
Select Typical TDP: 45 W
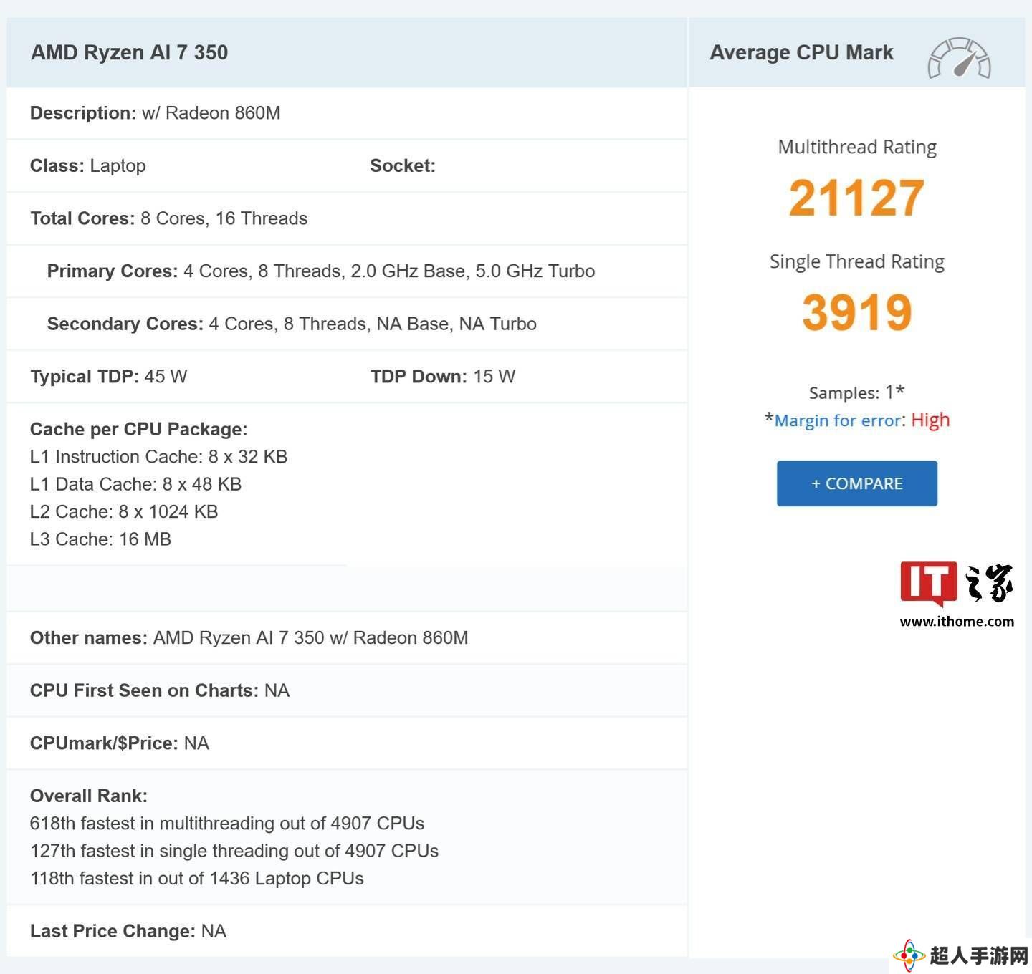(x=109, y=377)
